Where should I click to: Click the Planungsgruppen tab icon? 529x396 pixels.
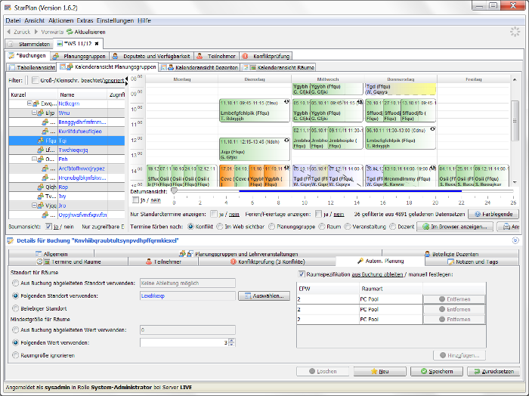point(56,56)
